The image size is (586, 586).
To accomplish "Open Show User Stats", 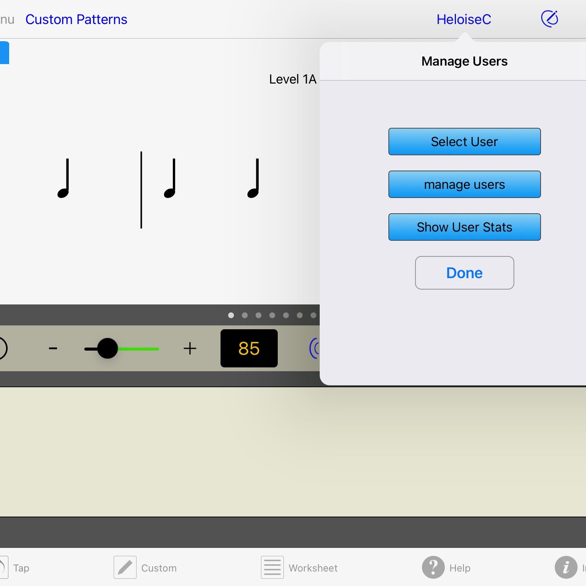I will (x=464, y=227).
